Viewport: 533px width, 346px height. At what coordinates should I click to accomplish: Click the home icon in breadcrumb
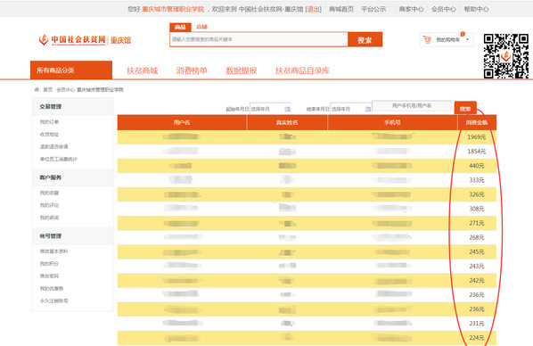tap(37, 89)
